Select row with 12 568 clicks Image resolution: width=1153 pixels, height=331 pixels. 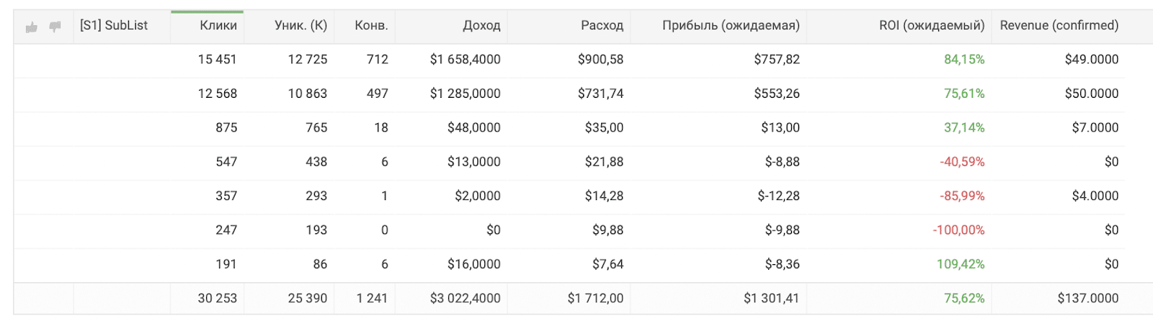click(569, 94)
